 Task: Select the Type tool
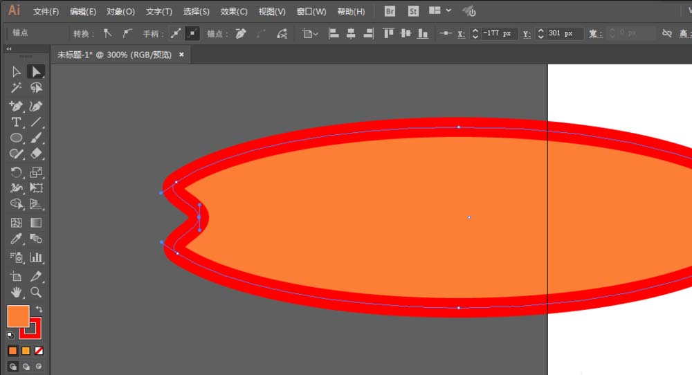[17, 122]
